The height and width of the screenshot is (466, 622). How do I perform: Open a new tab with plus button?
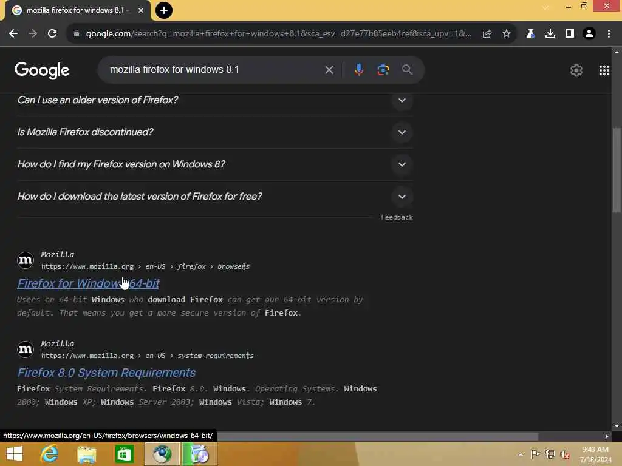pyautogui.click(x=164, y=10)
